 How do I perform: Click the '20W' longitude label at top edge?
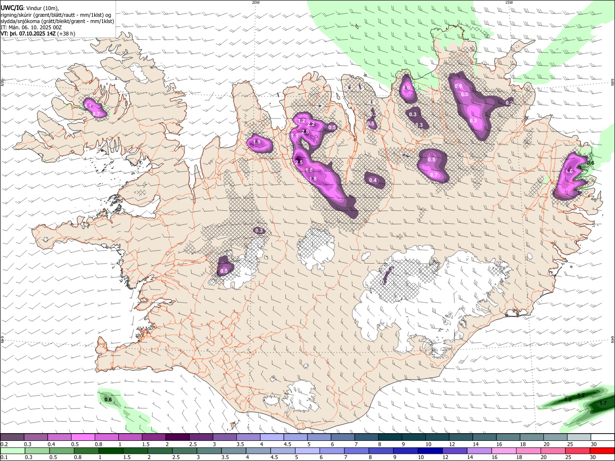[256, 2]
